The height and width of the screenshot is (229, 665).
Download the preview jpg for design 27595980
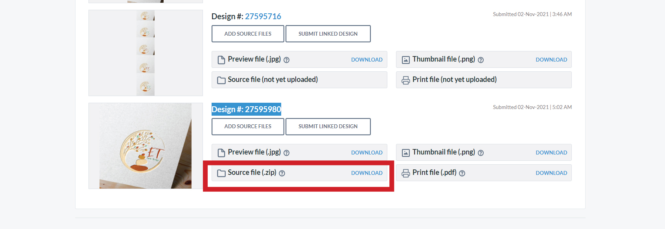(x=367, y=153)
